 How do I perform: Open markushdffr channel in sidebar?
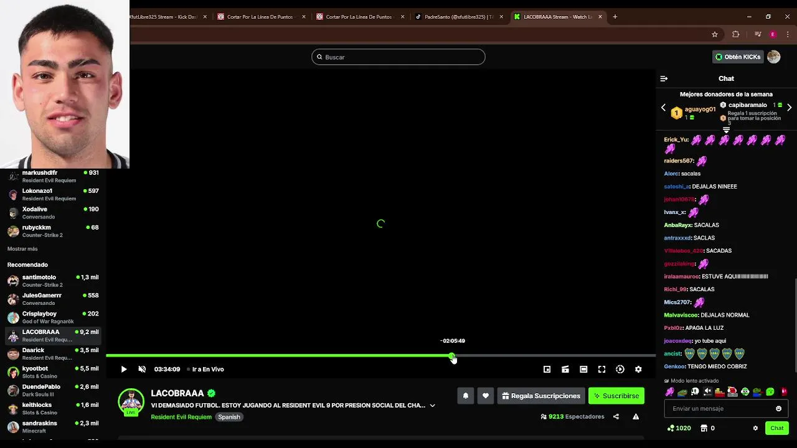click(53, 176)
